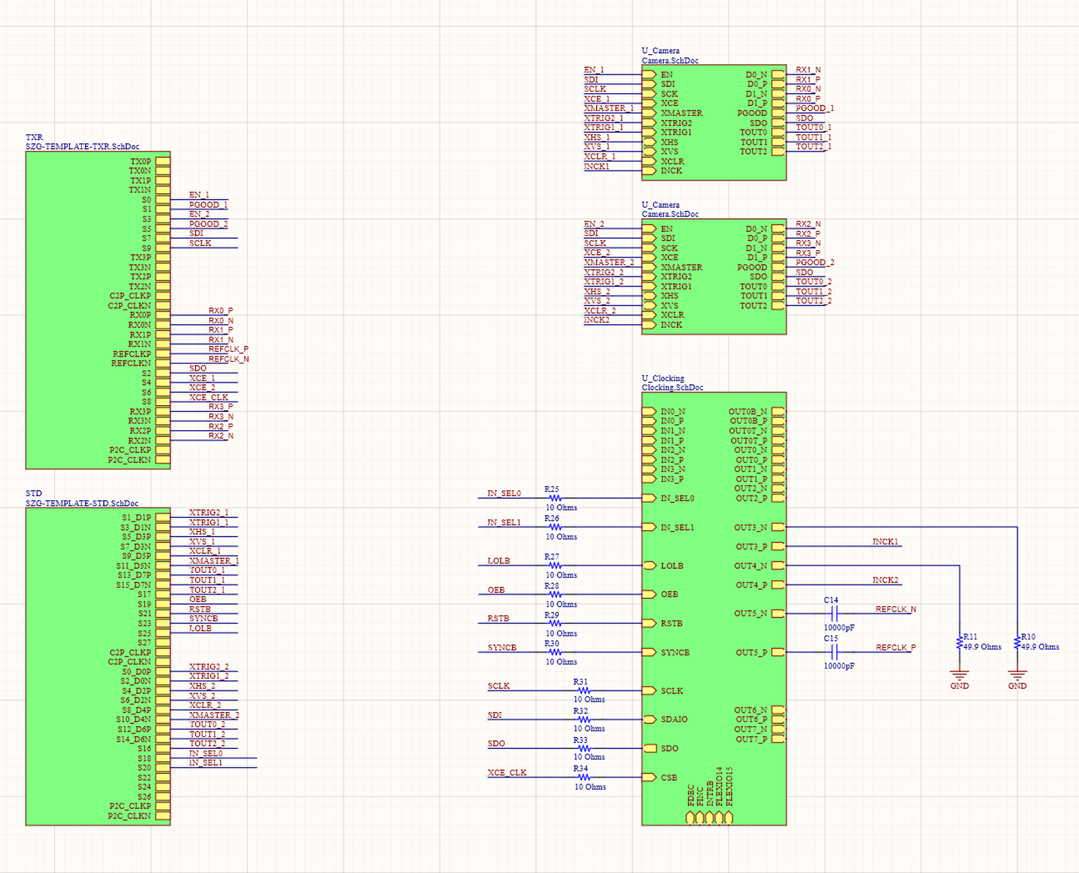The image size is (1079, 873).
Task: Select the CSB sheet entry port
Action: point(649,777)
